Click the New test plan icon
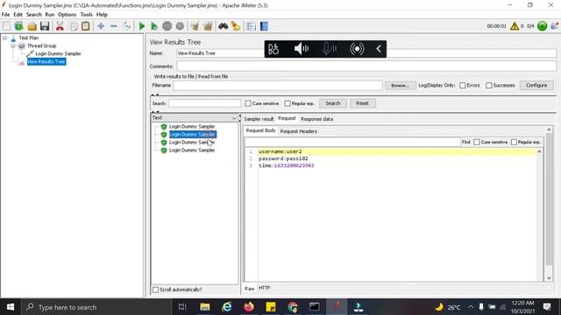561x315 pixels. 6,26
